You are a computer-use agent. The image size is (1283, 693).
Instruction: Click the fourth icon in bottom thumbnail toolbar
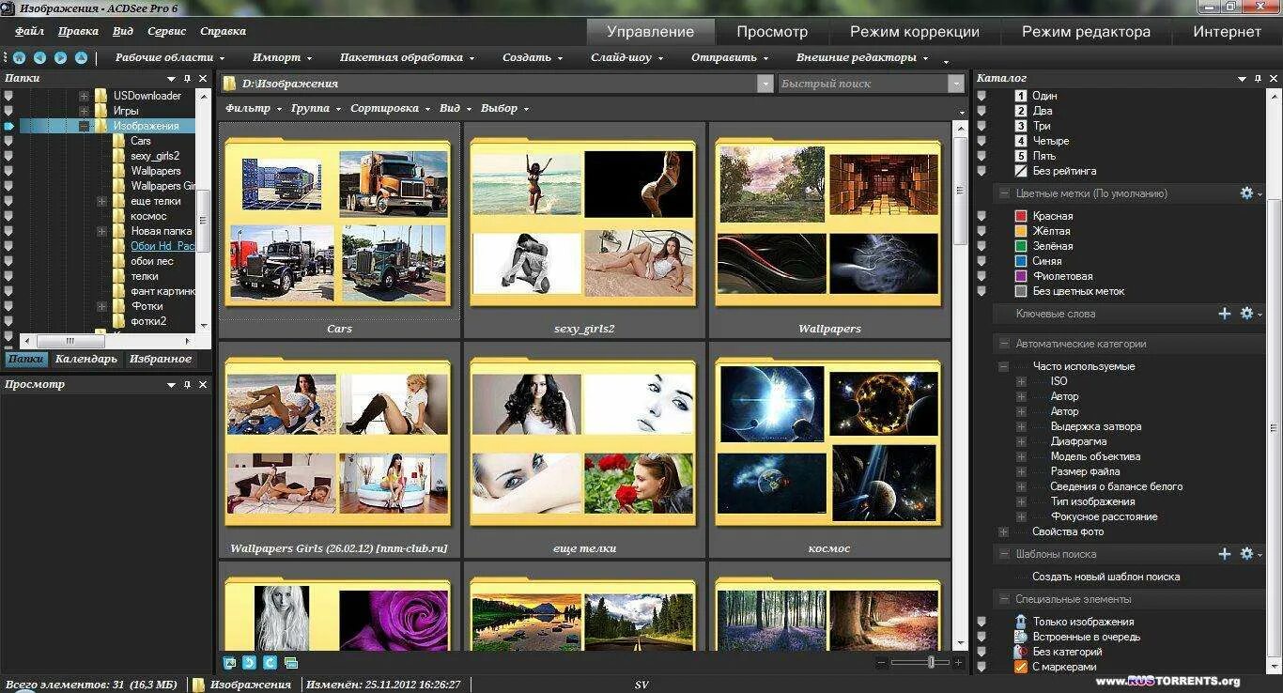[291, 662]
